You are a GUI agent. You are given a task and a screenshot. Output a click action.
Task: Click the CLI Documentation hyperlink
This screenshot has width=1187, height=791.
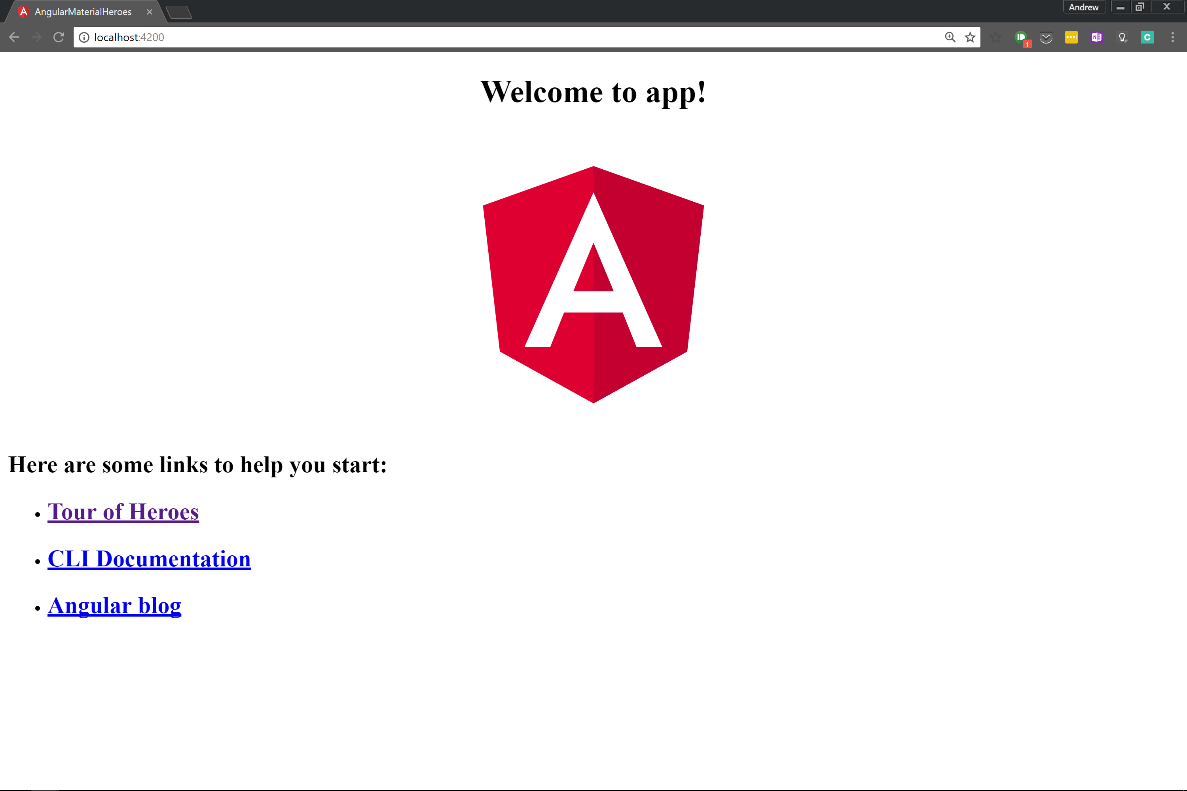[x=148, y=559]
